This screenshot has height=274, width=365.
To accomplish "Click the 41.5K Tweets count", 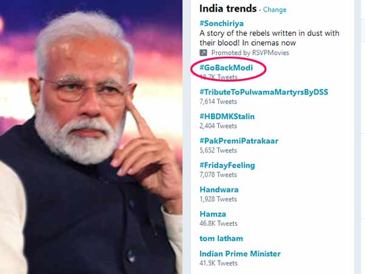I will click(x=219, y=263).
